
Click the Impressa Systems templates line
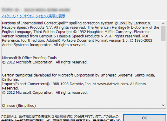pyautogui.click(x=79, y=75)
